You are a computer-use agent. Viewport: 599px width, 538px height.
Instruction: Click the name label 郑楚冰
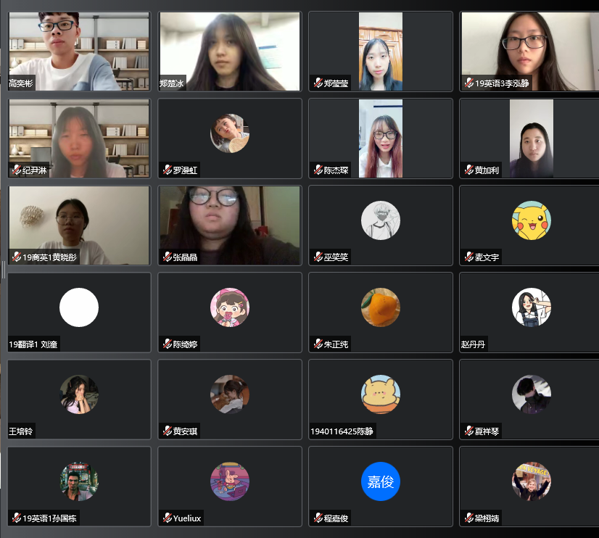click(172, 83)
